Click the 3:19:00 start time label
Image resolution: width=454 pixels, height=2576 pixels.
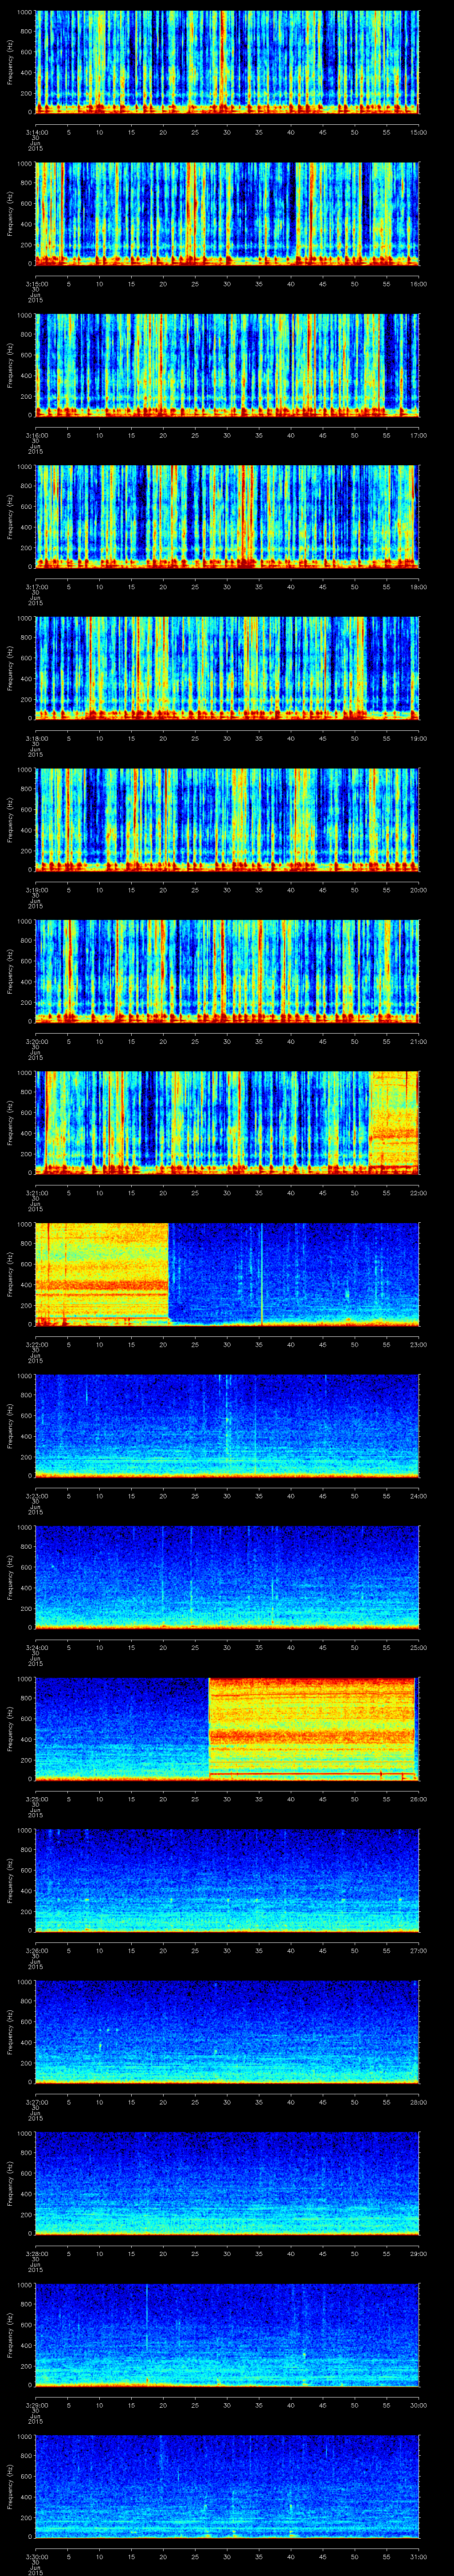click(35, 890)
